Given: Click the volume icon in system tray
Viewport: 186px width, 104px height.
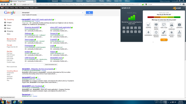Looking at the screenshot, I should pos(175,102).
